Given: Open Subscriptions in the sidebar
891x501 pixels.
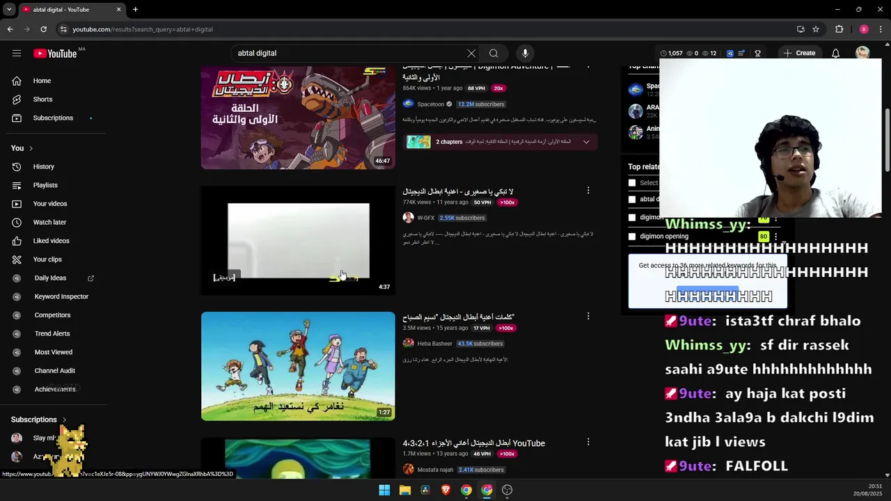Looking at the screenshot, I should (53, 118).
